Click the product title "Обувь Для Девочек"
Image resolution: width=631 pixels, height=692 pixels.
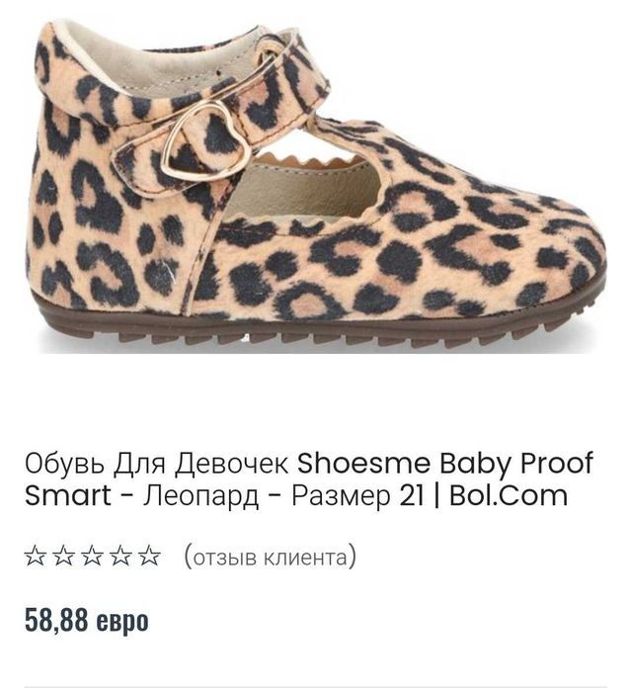tap(156, 463)
